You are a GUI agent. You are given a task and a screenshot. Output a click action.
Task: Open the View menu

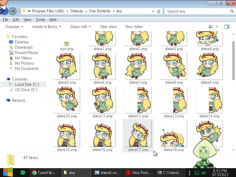point(27,19)
